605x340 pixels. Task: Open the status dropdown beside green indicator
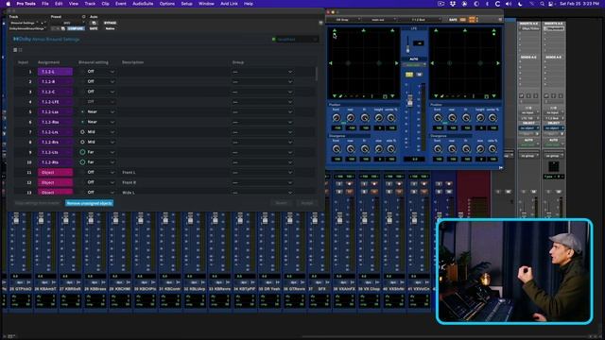[x=298, y=40]
